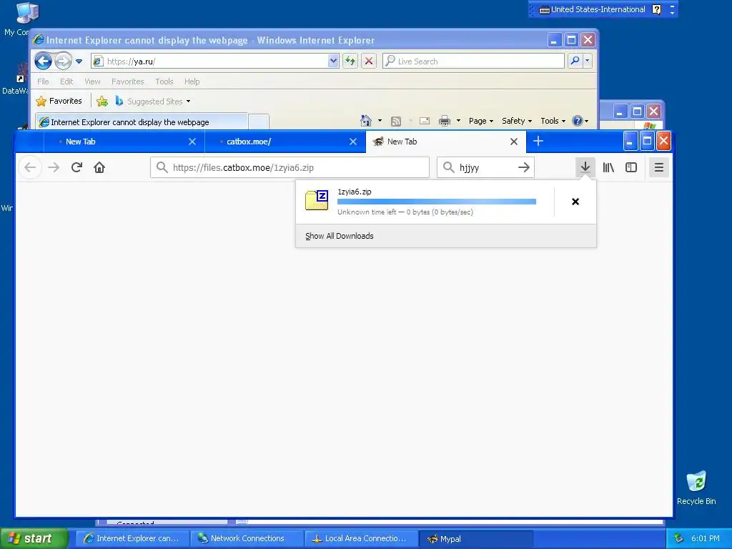
Task: Click the Live Search box
Action: point(473,61)
